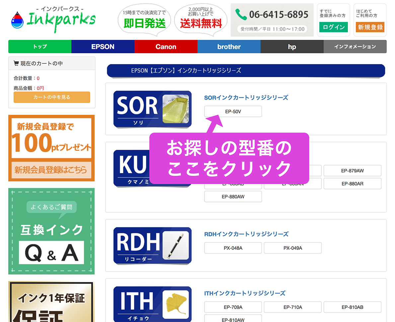
Task: Open SORインクカートリッジシリーズ link
Action: click(246, 98)
